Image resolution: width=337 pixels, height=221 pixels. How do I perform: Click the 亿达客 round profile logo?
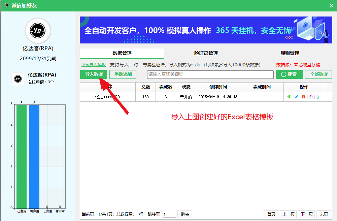pyautogui.click(x=38, y=31)
